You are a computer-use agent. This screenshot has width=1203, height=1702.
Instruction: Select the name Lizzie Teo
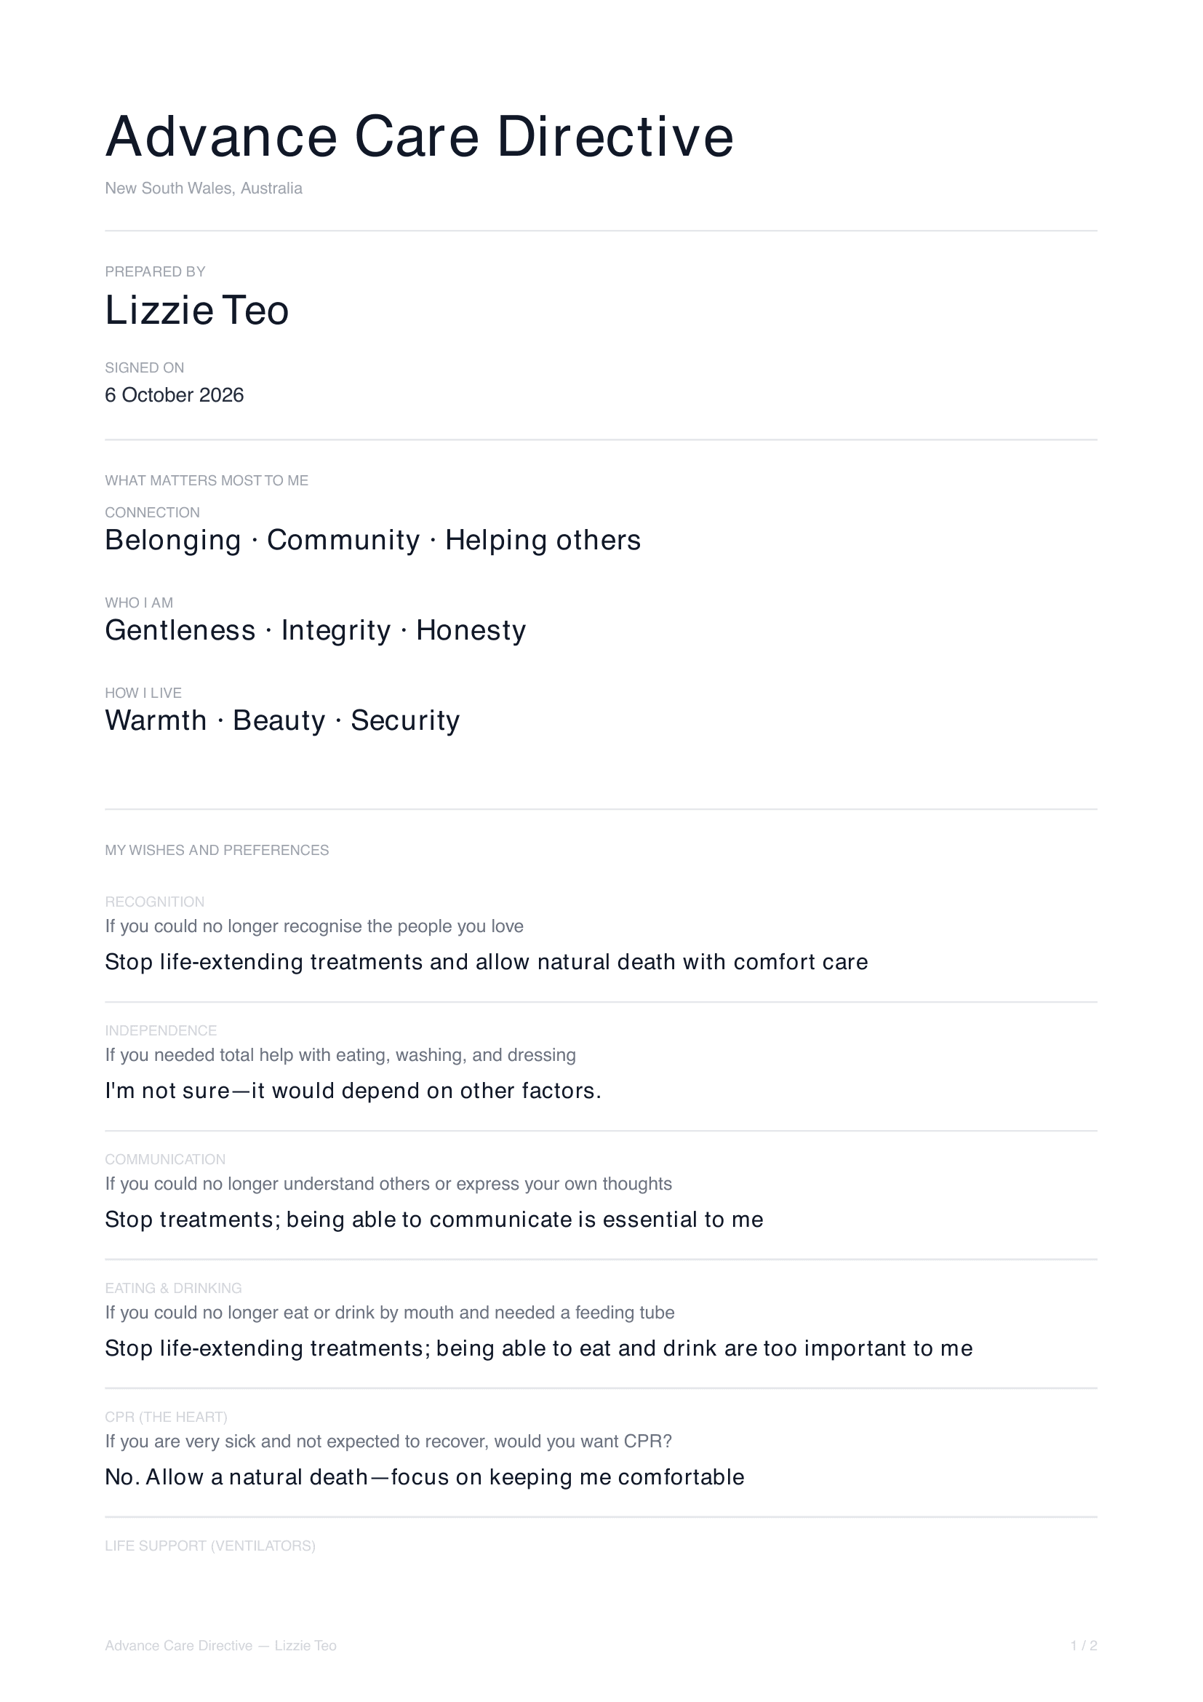(196, 310)
